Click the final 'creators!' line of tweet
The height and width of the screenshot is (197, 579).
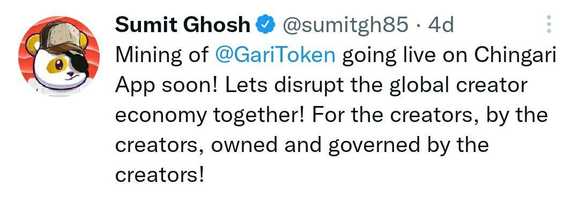point(160,174)
